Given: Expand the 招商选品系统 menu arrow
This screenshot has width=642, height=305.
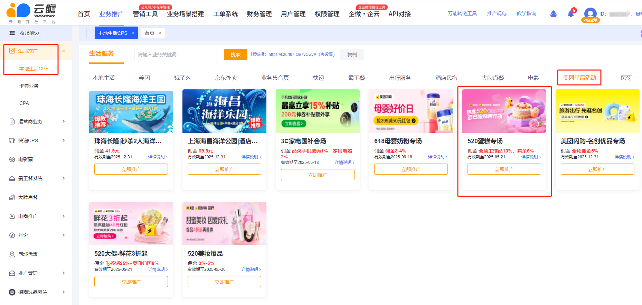Looking at the screenshot, I should point(64,292).
